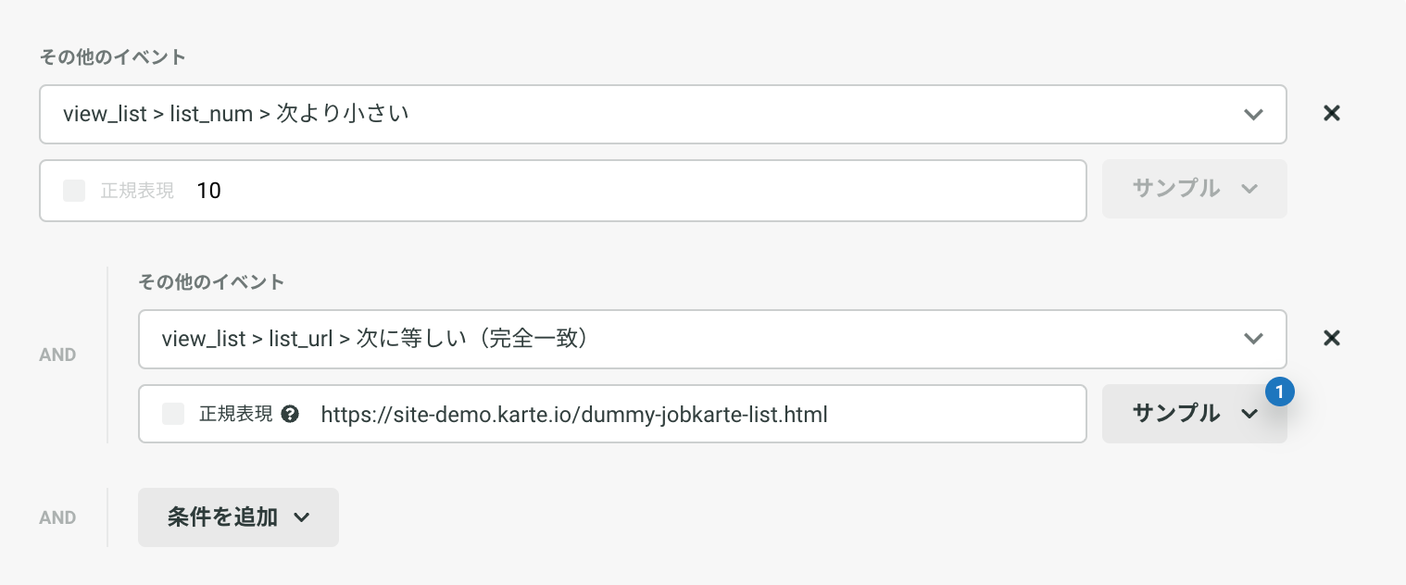Remove the list_num condition with its X icon
Image resolution: width=1406 pixels, height=585 pixels.
pos(1332,114)
